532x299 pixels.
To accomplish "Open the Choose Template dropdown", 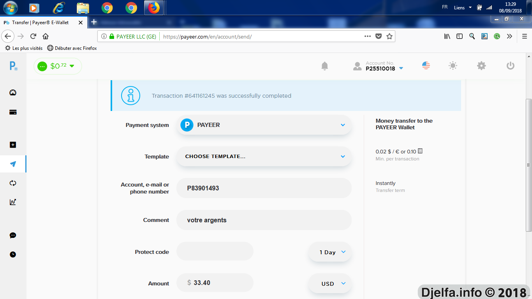I will click(264, 157).
